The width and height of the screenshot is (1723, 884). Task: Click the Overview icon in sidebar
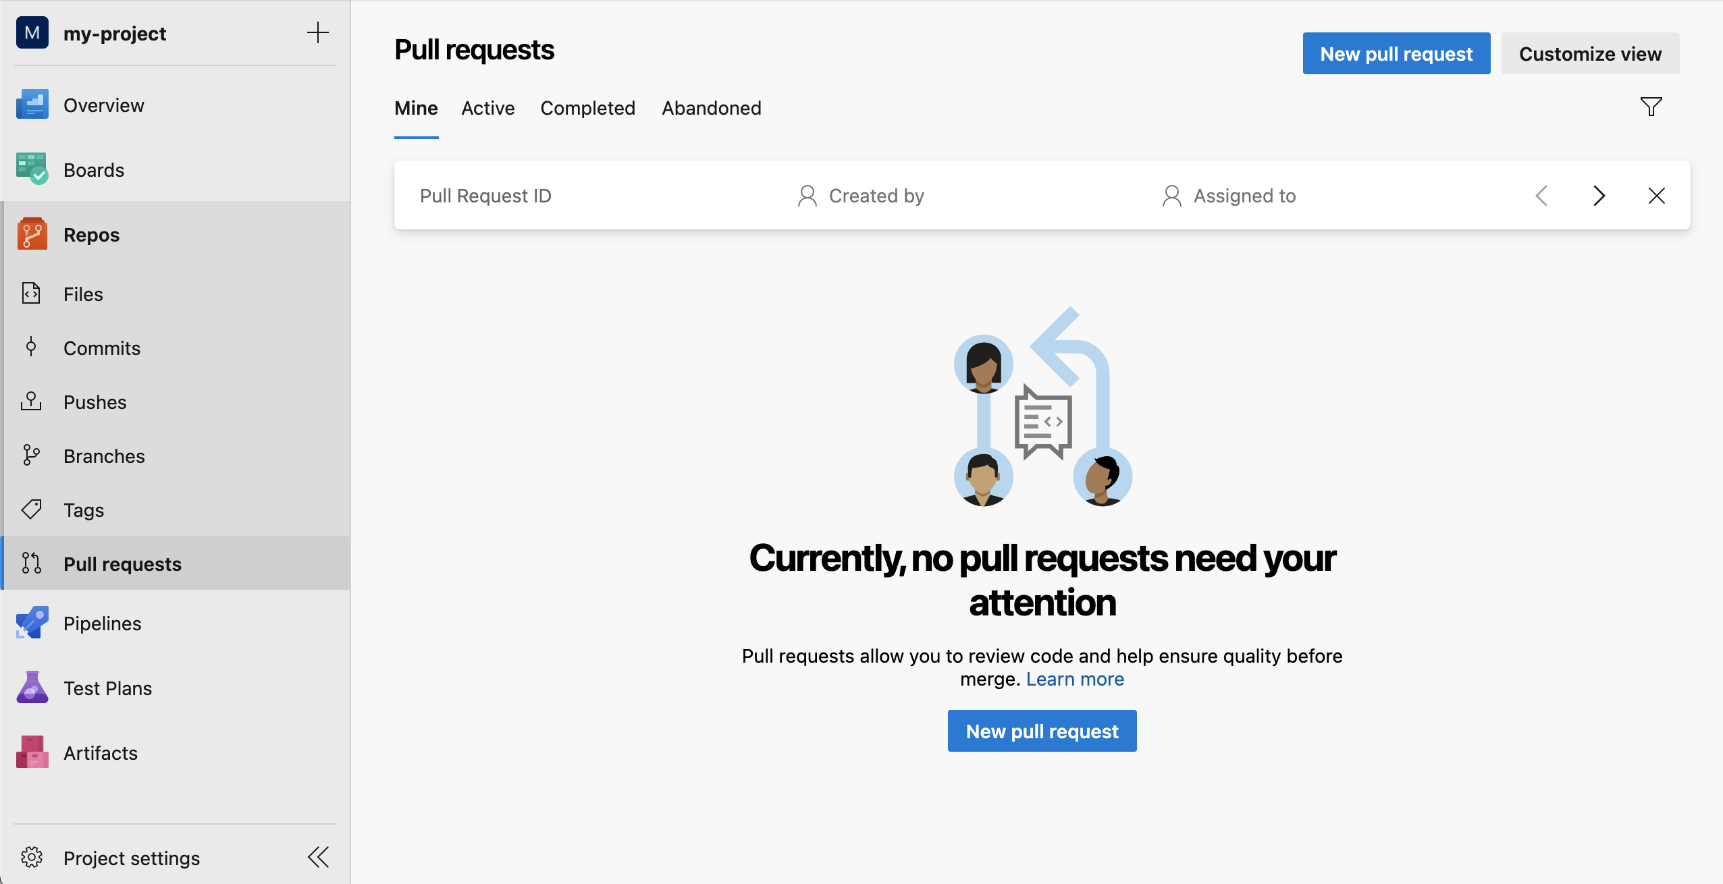pyautogui.click(x=32, y=105)
